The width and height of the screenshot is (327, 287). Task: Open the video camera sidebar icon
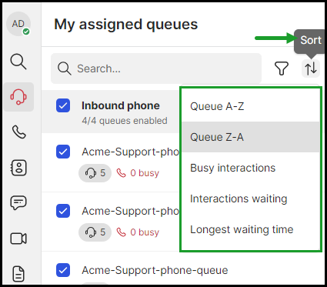point(18,239)
